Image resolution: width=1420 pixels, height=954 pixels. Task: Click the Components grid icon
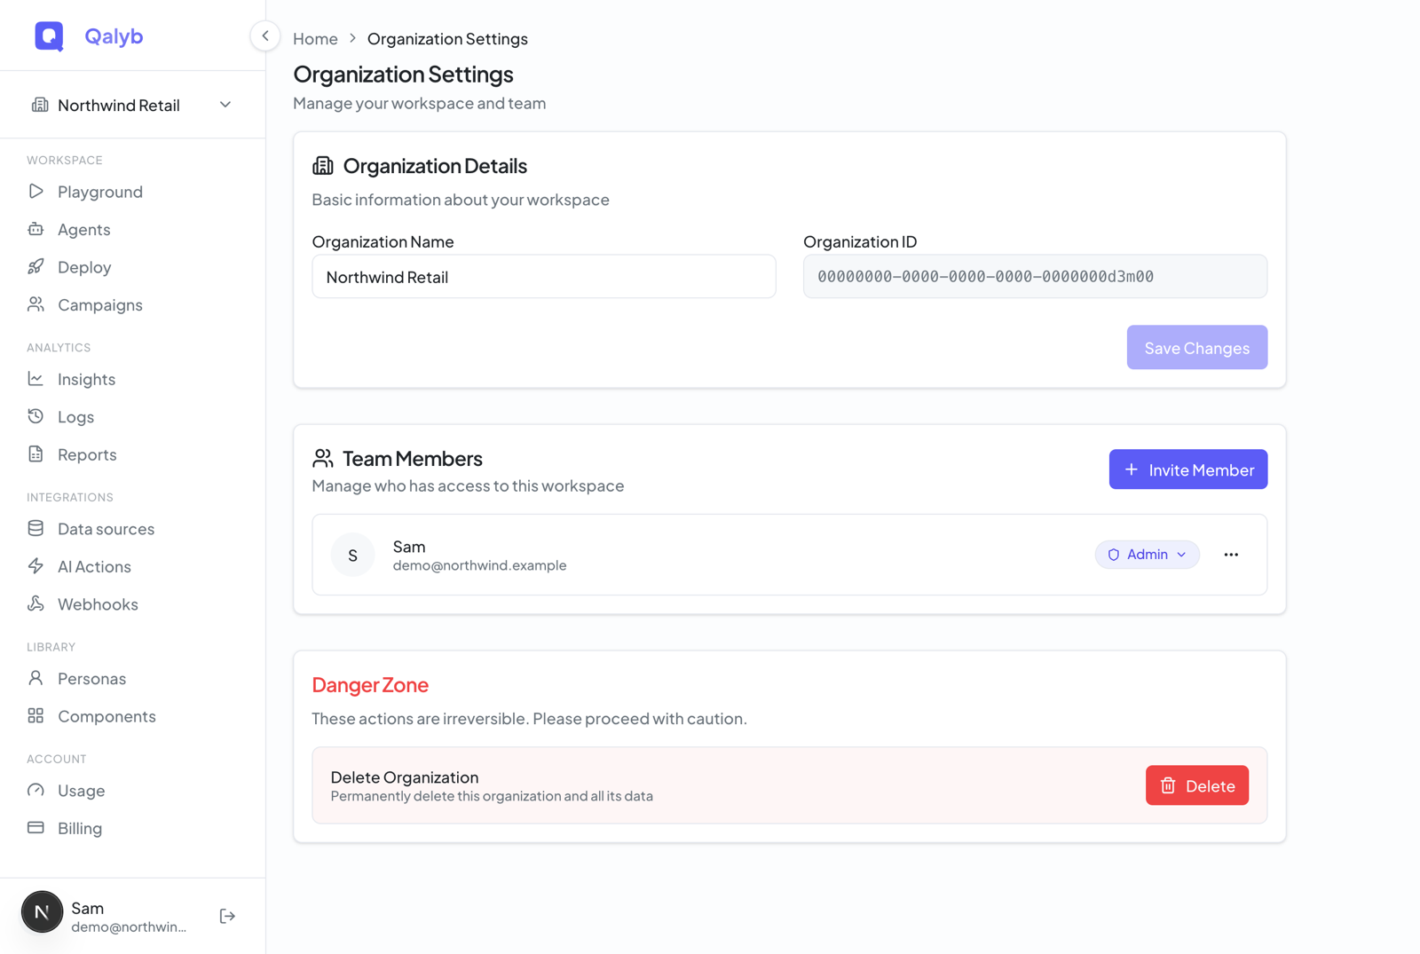click(35, 715)
